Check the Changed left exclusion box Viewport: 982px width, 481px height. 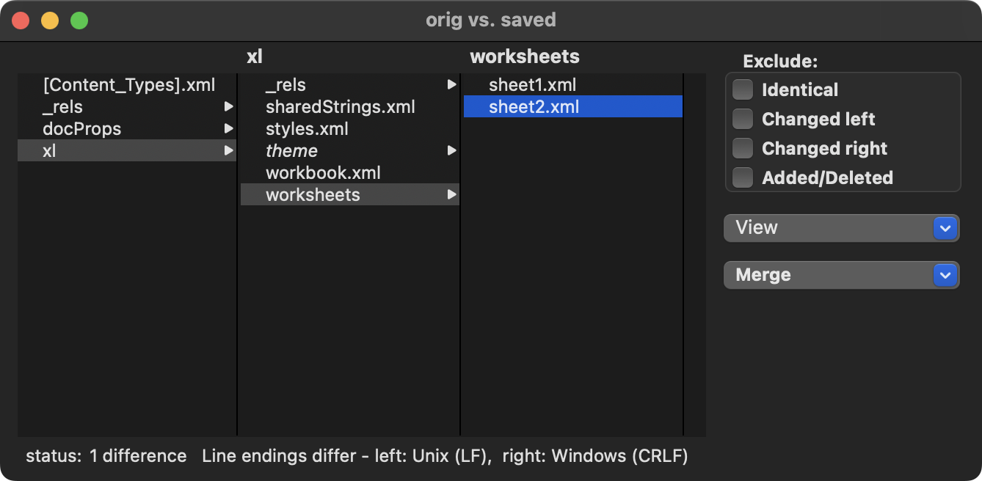pyautogui.click(x=742, y=118)
